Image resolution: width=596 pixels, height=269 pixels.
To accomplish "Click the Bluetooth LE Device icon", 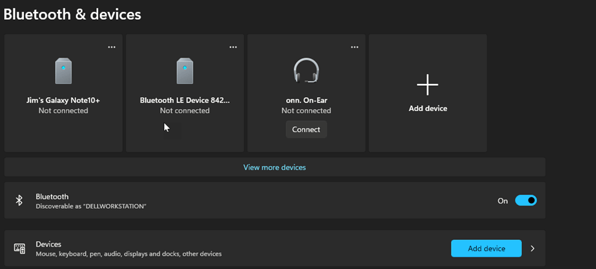I will click(x=185, y=71).
